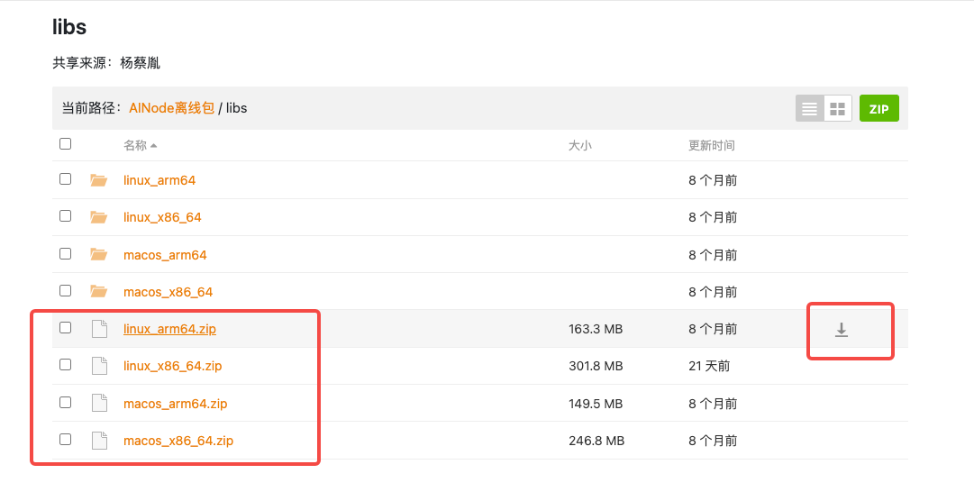Image resolution: width=974 pixels, height=501 pixels.
Task: Switch to grid view layout
Action: tap(837, 109)
